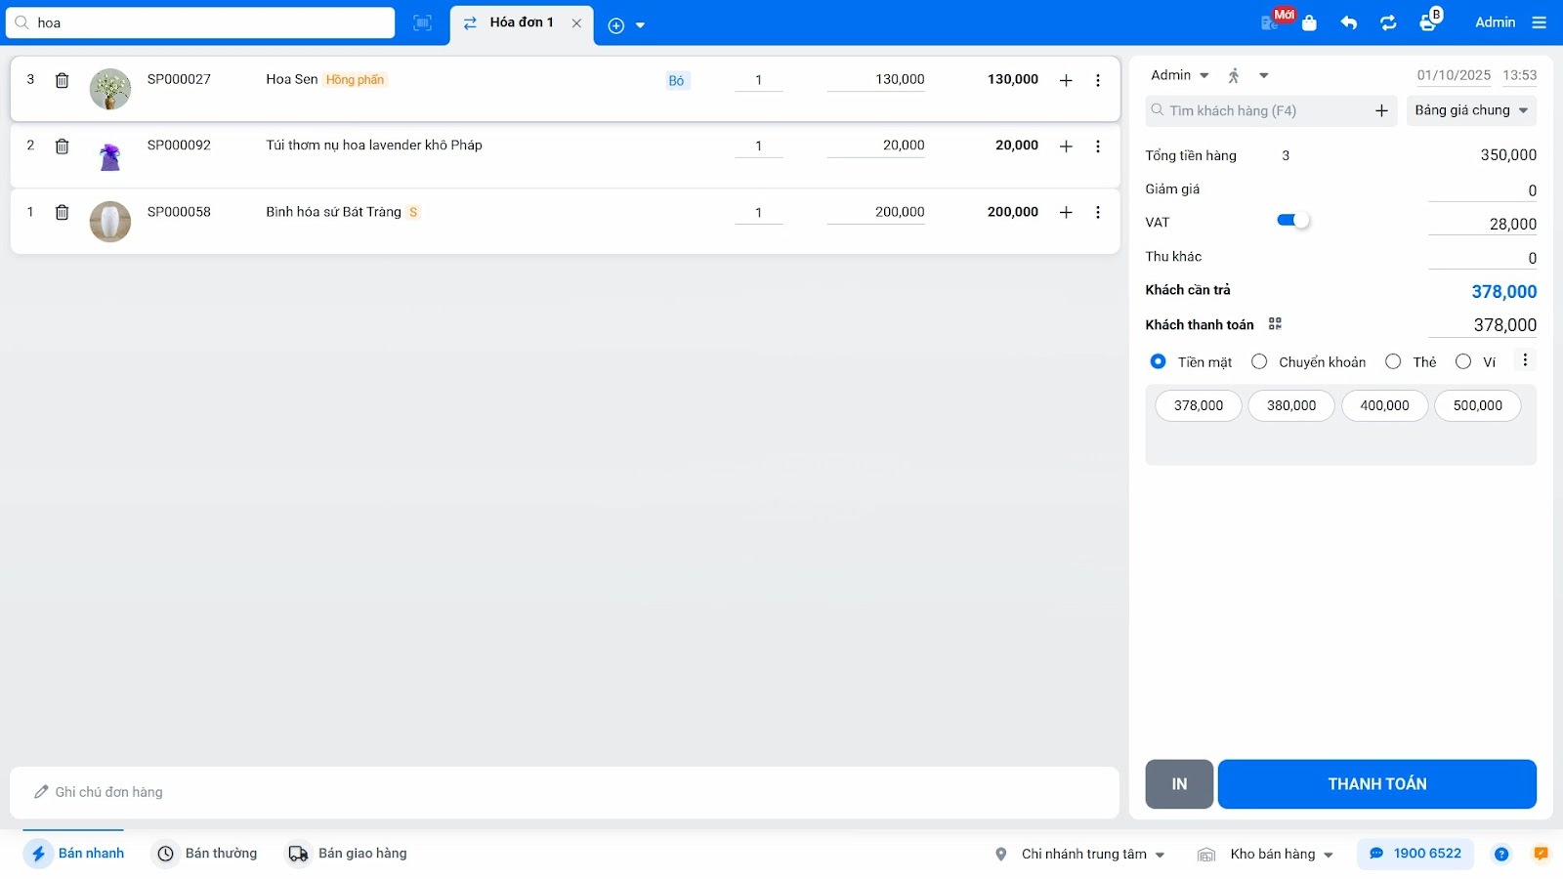Edit the Thu khác amount field

tap(1483, 258)
